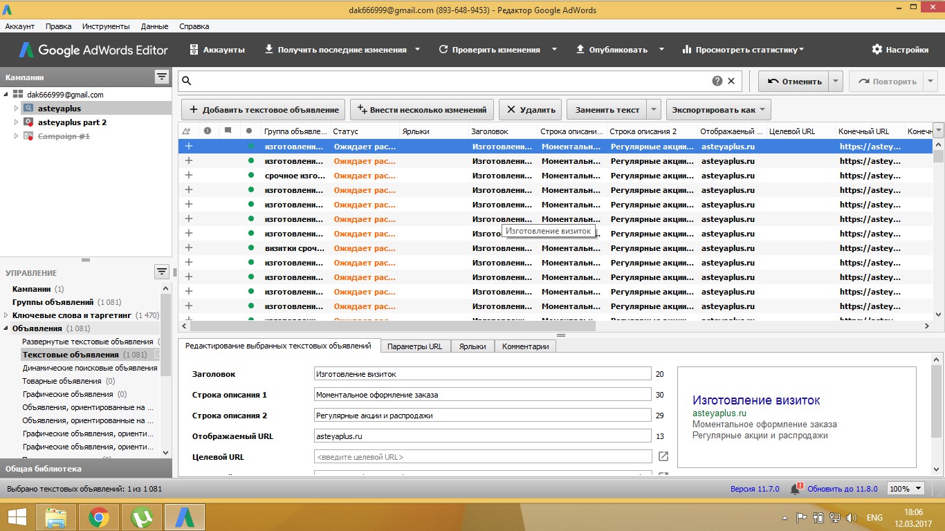This screenshot has width=945, height=531.
Task: Switch to the Ярлыки editing tab
Action: click(472, 346)
